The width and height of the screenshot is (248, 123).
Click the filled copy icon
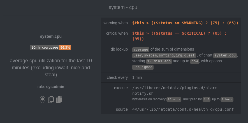click(x=59, y=100)
